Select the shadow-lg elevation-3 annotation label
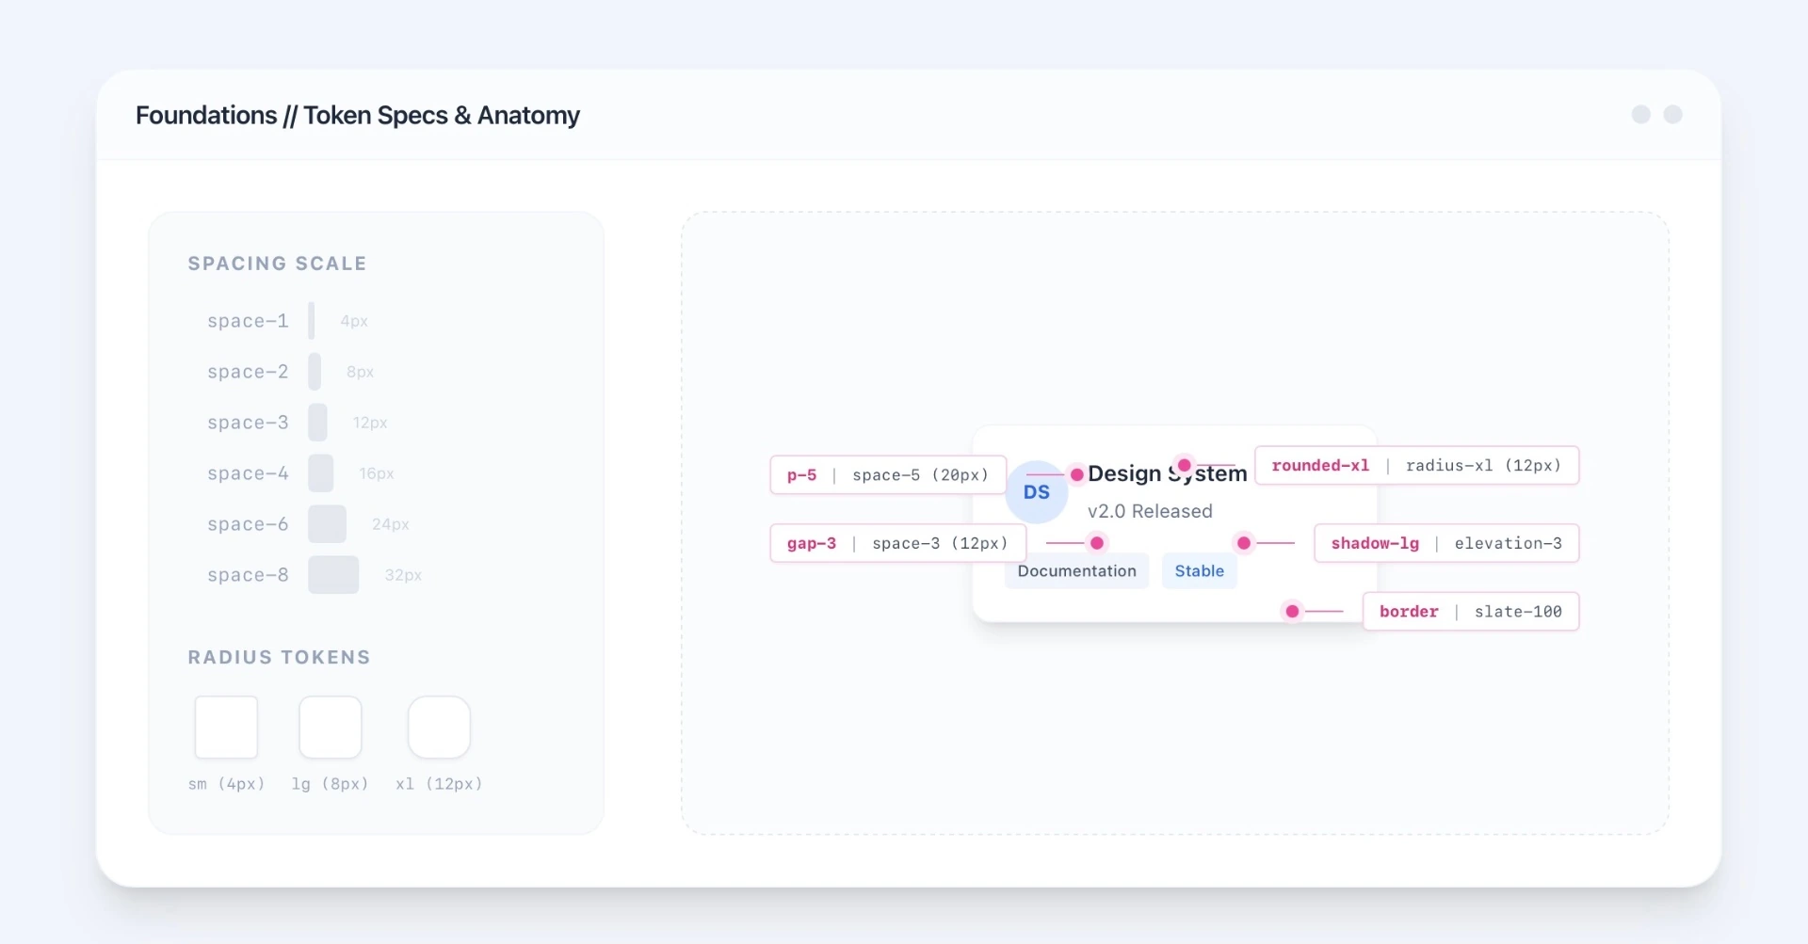 click(x=1446, y=543)
